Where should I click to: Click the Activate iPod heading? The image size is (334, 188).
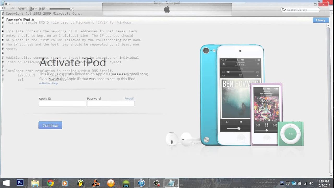73,62
